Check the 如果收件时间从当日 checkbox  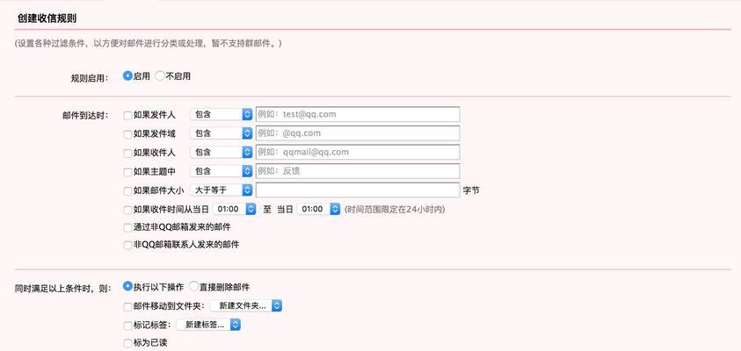tap(127, 210)
